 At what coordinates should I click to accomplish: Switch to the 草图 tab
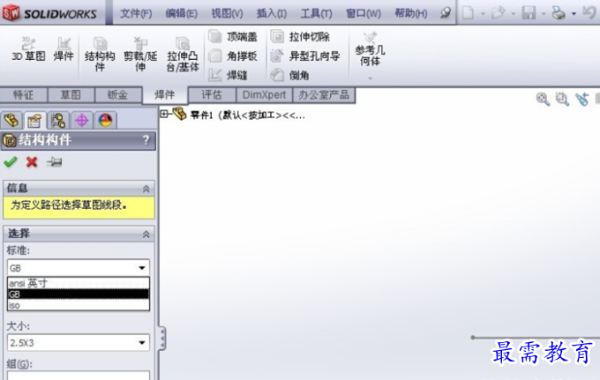(71, 95)
